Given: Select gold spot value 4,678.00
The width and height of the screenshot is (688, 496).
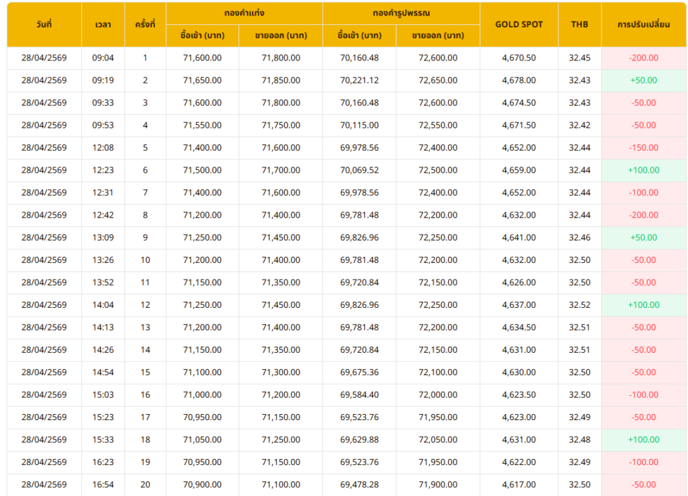Looking at the screenshot, I should click(x=519, y=80).
